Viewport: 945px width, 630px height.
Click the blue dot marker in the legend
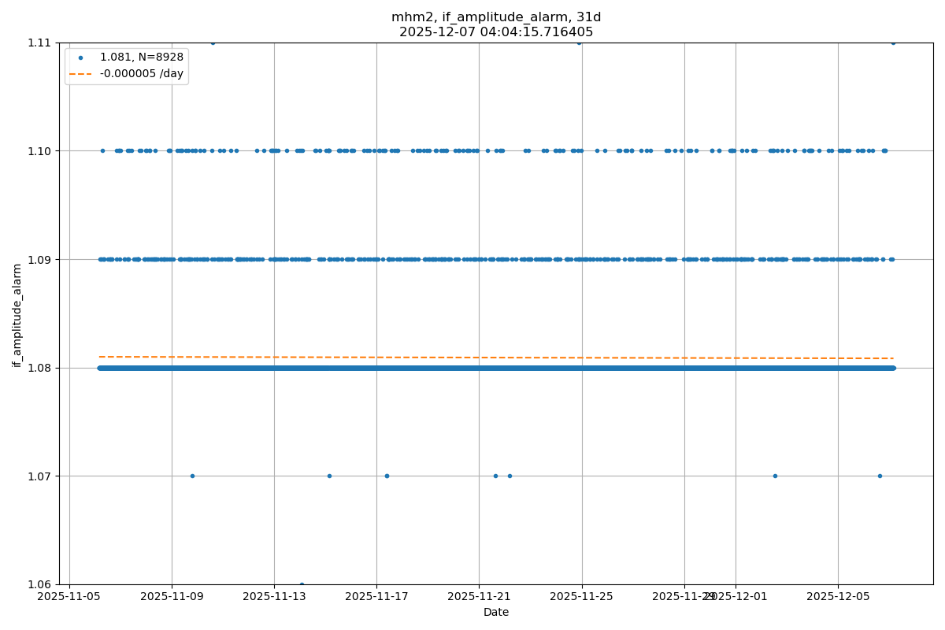[80, 57]
